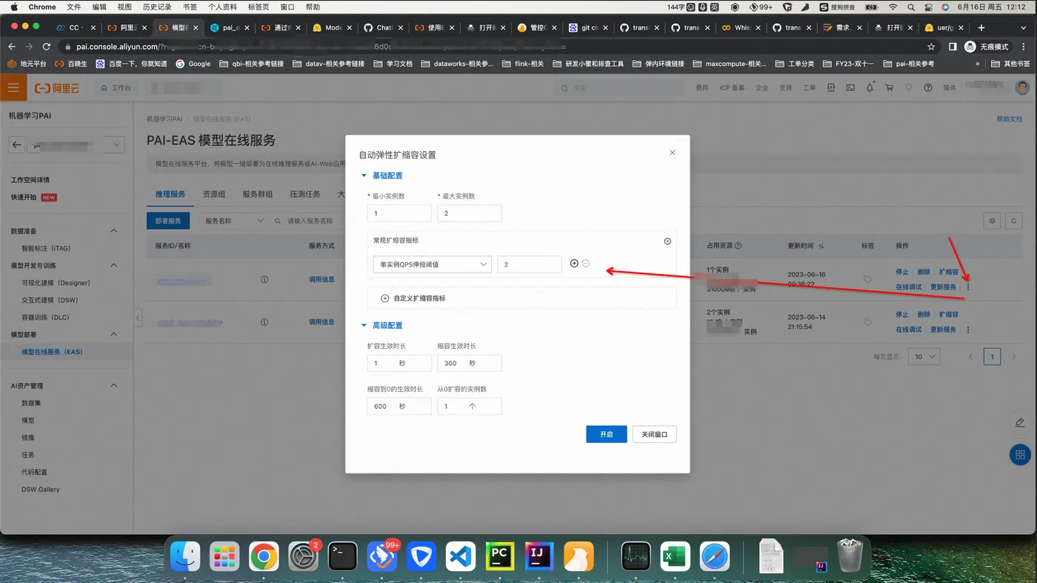This screenshot has width=1037, height=583.
Task: Add another scaling metric with plus icon
Action: [574, 264]
